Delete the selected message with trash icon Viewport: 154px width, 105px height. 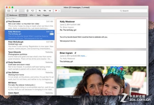click(28, 11)
